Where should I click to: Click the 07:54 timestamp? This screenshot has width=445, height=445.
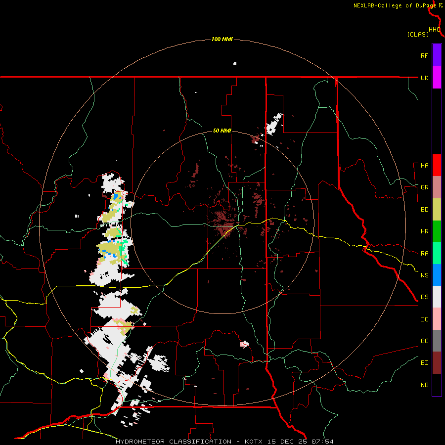pyautogui.click(x=322, y=442)
